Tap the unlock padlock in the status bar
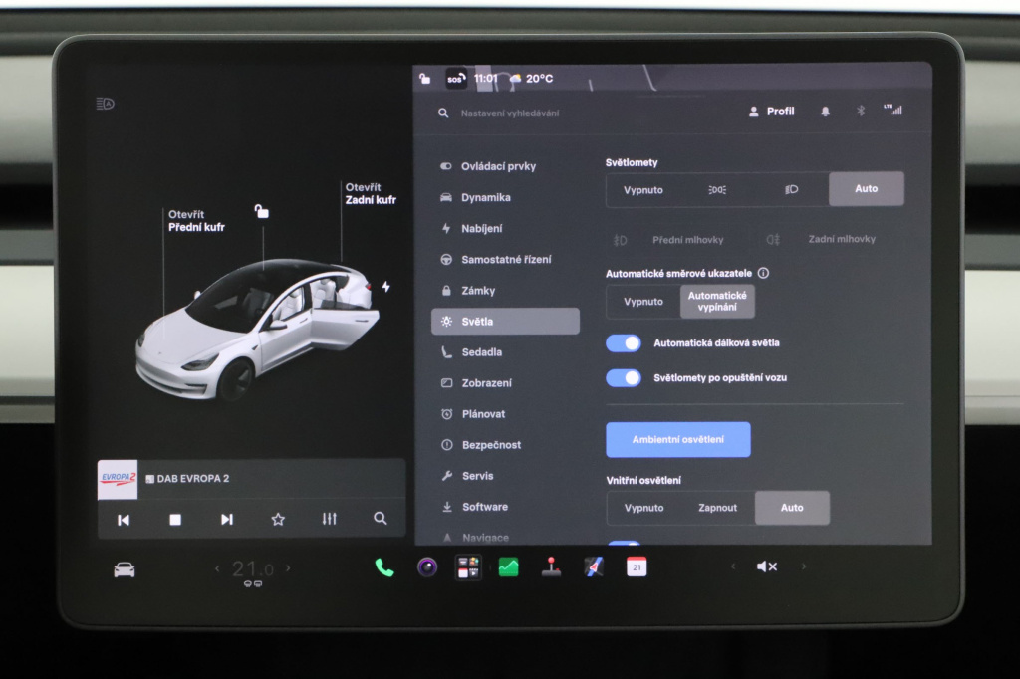This screenshot has height=679, width=1020. pyautogui.click(x=424, y=79)
